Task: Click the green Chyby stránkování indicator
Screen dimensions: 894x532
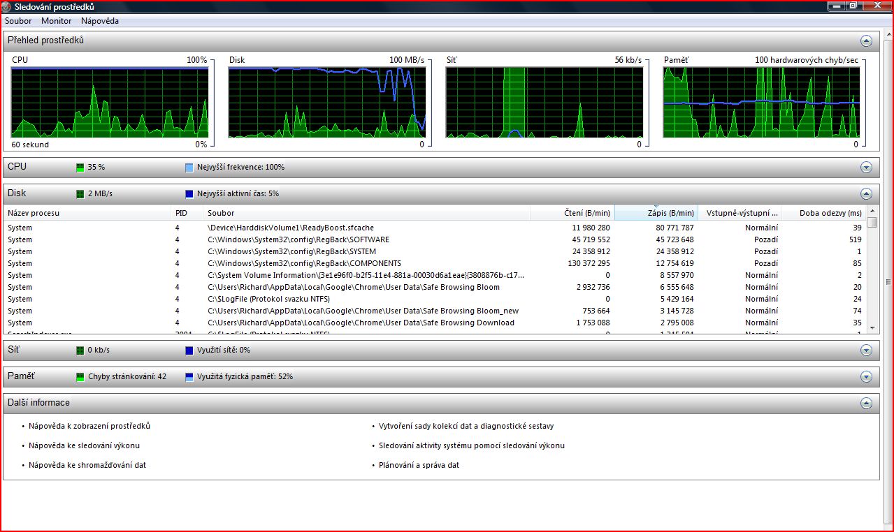Action: 80,377
